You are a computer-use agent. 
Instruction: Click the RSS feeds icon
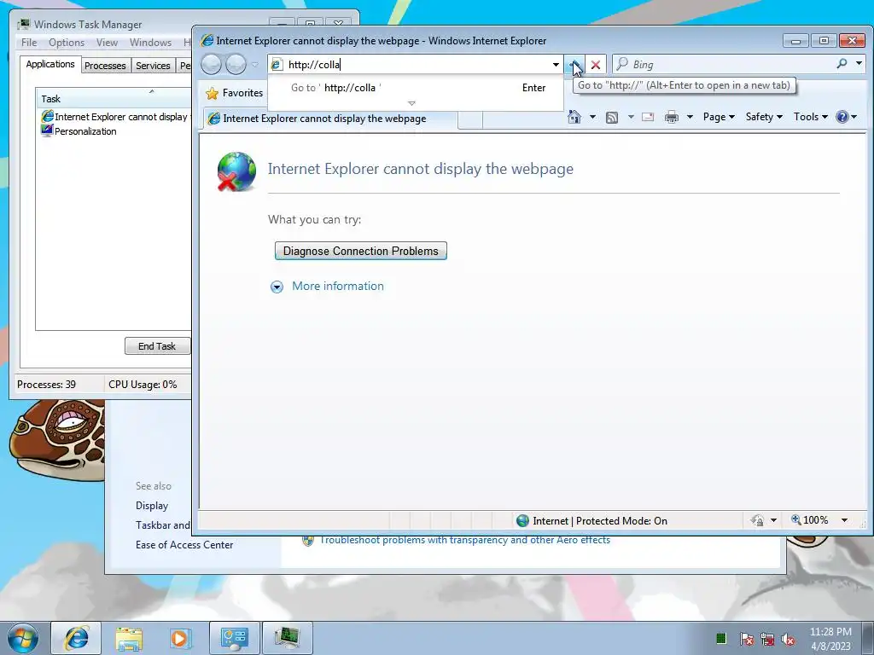[x=612, y=118]
